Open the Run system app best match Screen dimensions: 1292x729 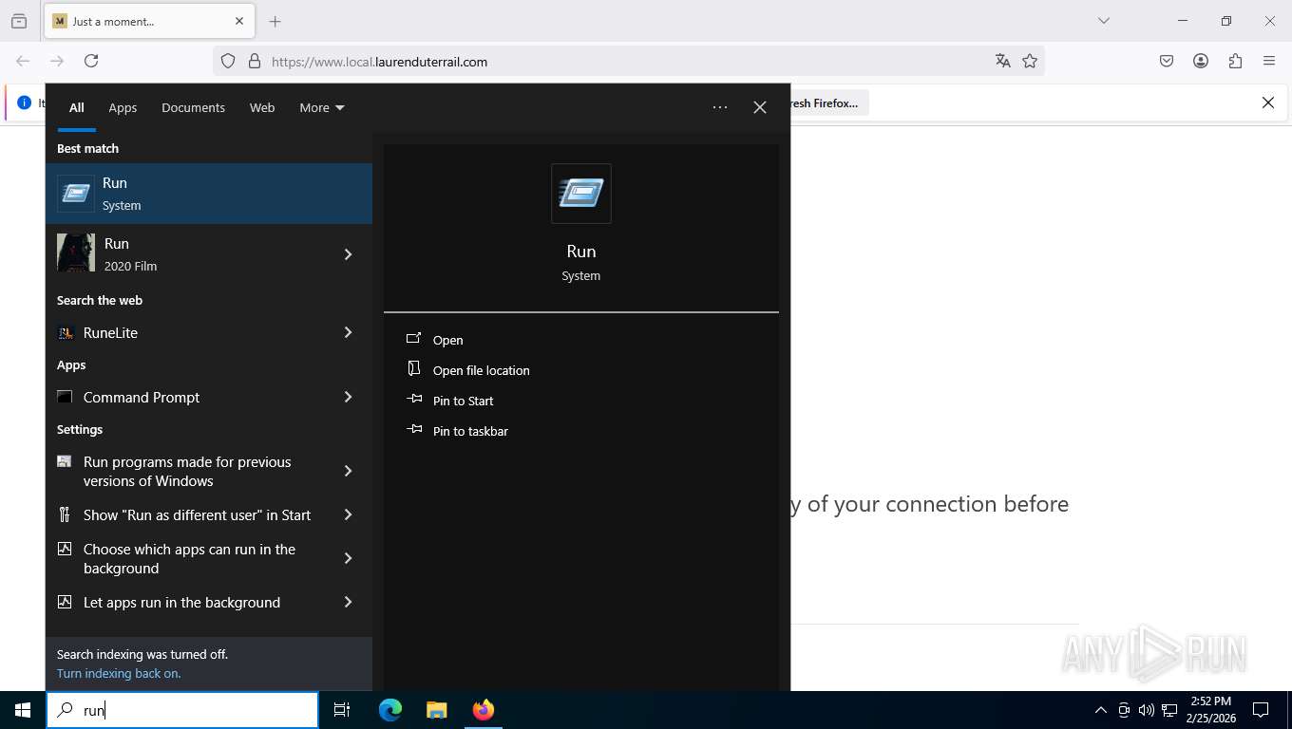click(209, 194)
